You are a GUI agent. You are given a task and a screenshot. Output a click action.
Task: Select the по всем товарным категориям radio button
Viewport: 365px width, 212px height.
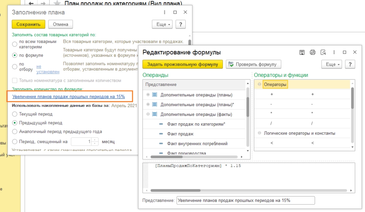click(15, 44)
